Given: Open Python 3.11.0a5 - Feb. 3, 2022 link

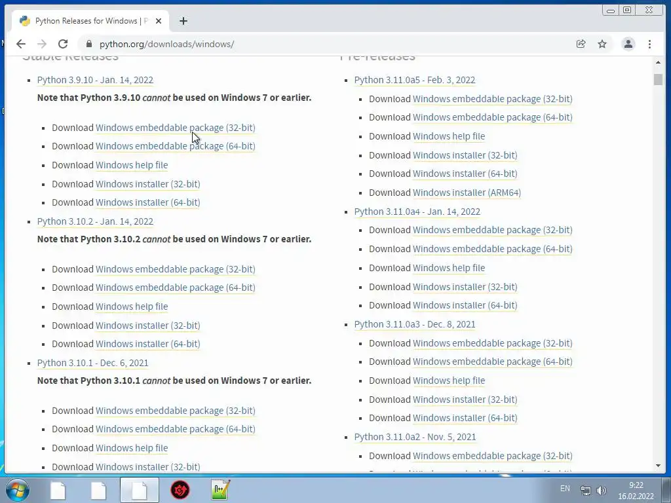Looking at the screenshot, I should coord(415,80).
